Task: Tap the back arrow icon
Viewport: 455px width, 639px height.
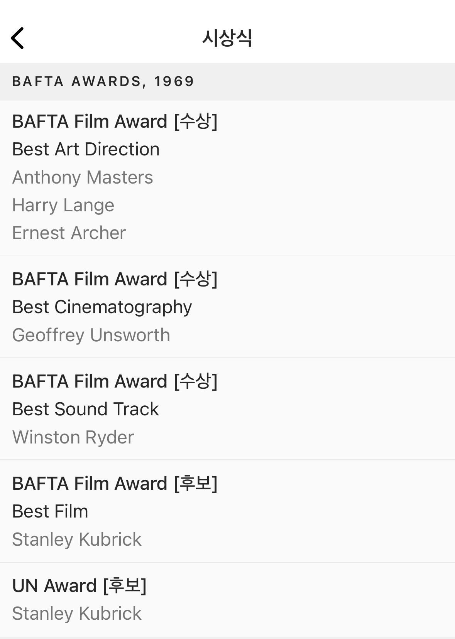Action: [x=18, y=38]
